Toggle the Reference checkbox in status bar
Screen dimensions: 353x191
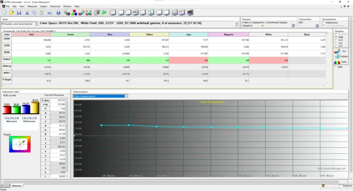point(340,185)
